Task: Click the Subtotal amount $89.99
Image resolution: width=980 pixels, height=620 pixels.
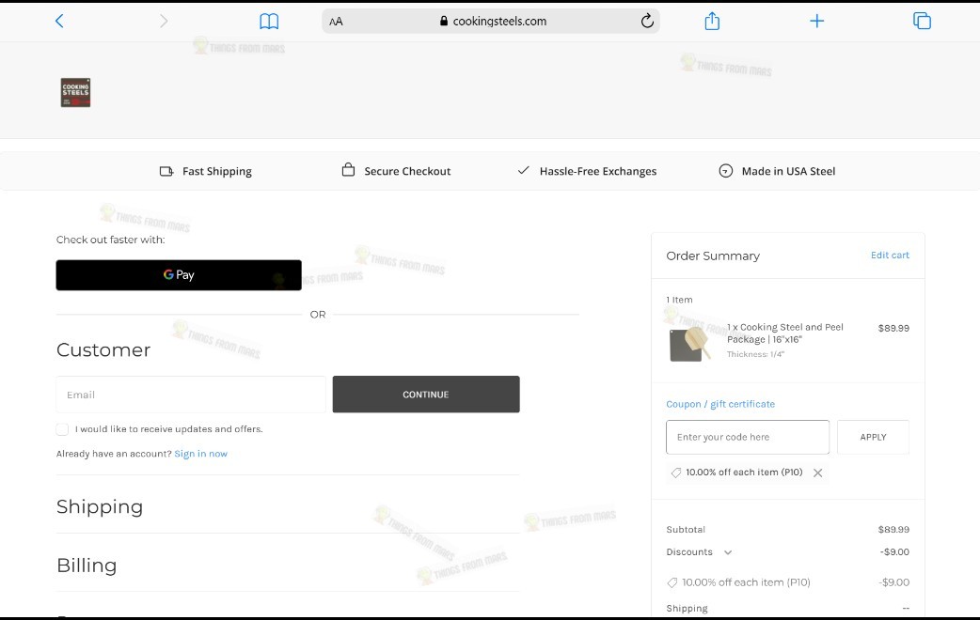Action: click(x=893, y=530)
